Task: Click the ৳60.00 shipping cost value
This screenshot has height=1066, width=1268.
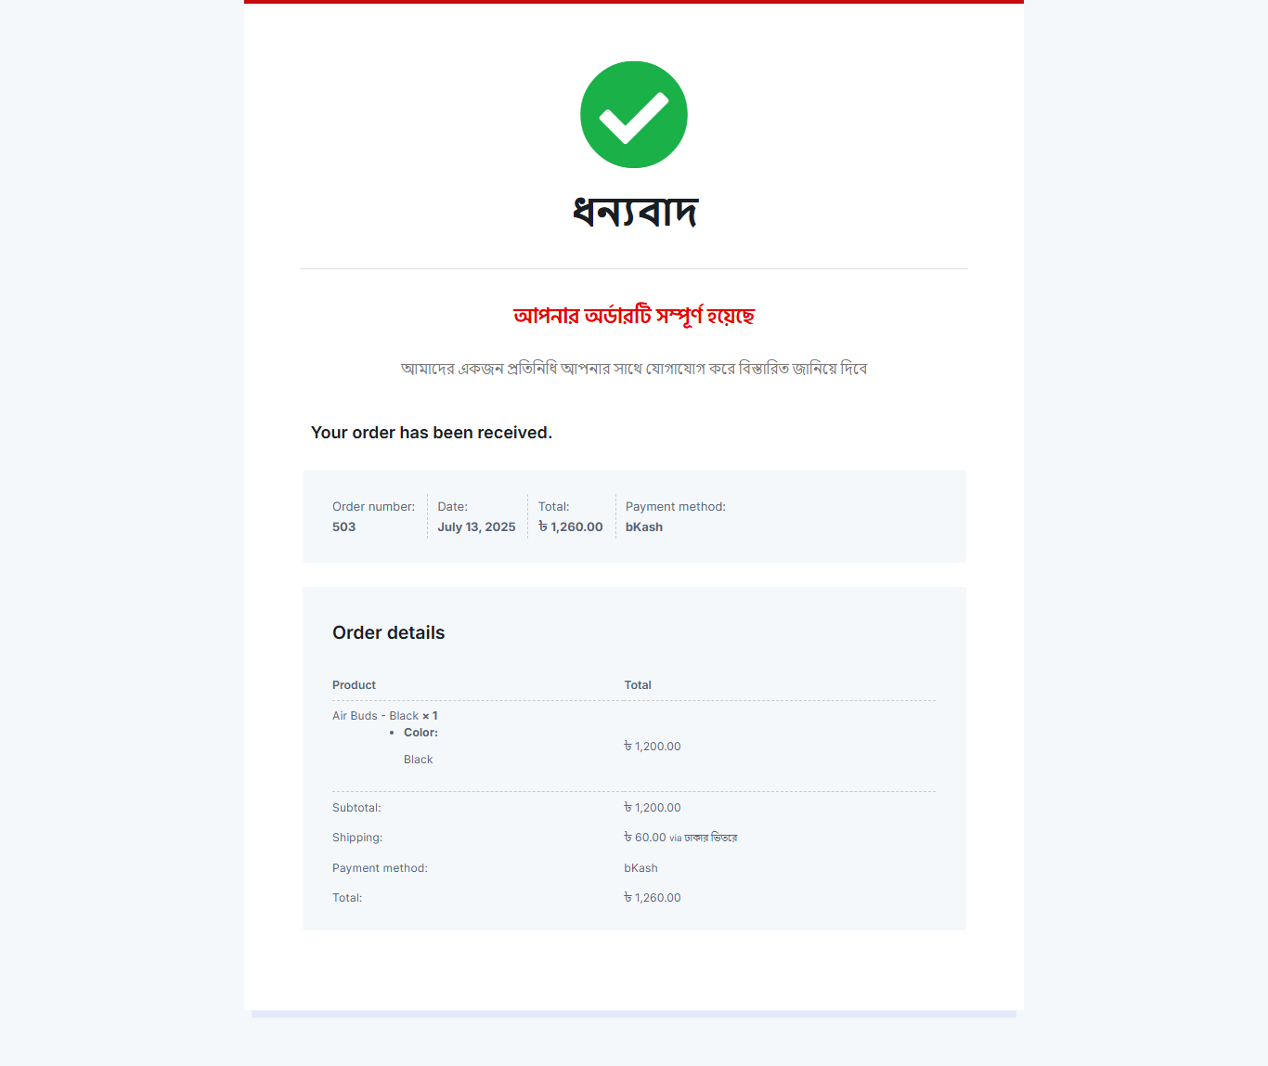Action: coord(645,838)
